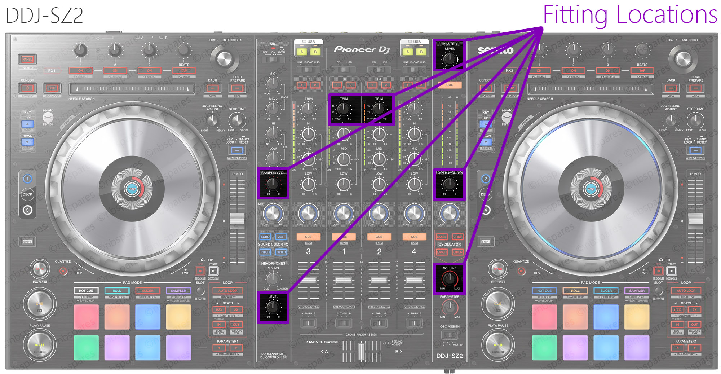Set loop IN point on the left deck
The height and width of the screenshot is (374, 721).
tap(219, 325)
